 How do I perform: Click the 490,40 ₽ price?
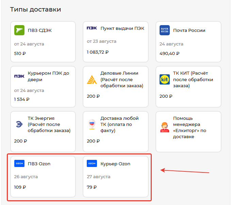click(x=169, y=53)
